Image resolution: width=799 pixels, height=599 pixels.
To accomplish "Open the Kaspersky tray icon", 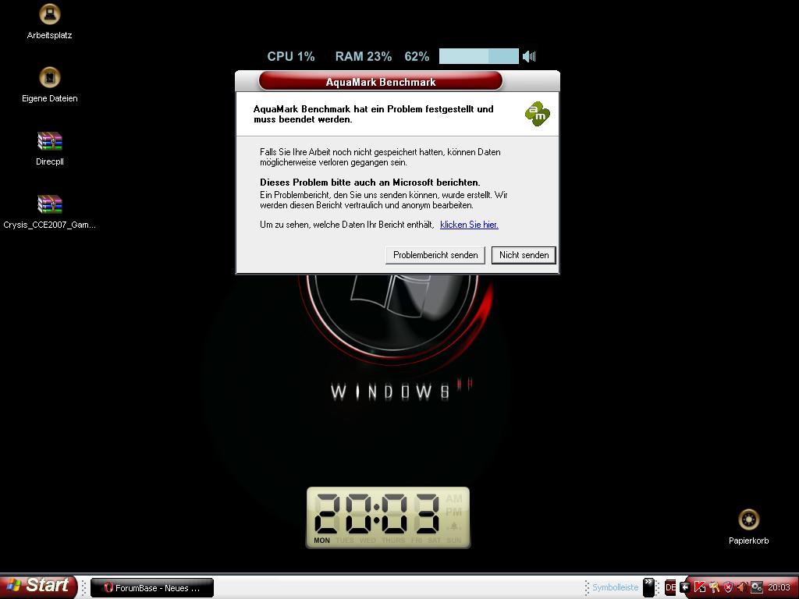I will click(x=700, y=587).
